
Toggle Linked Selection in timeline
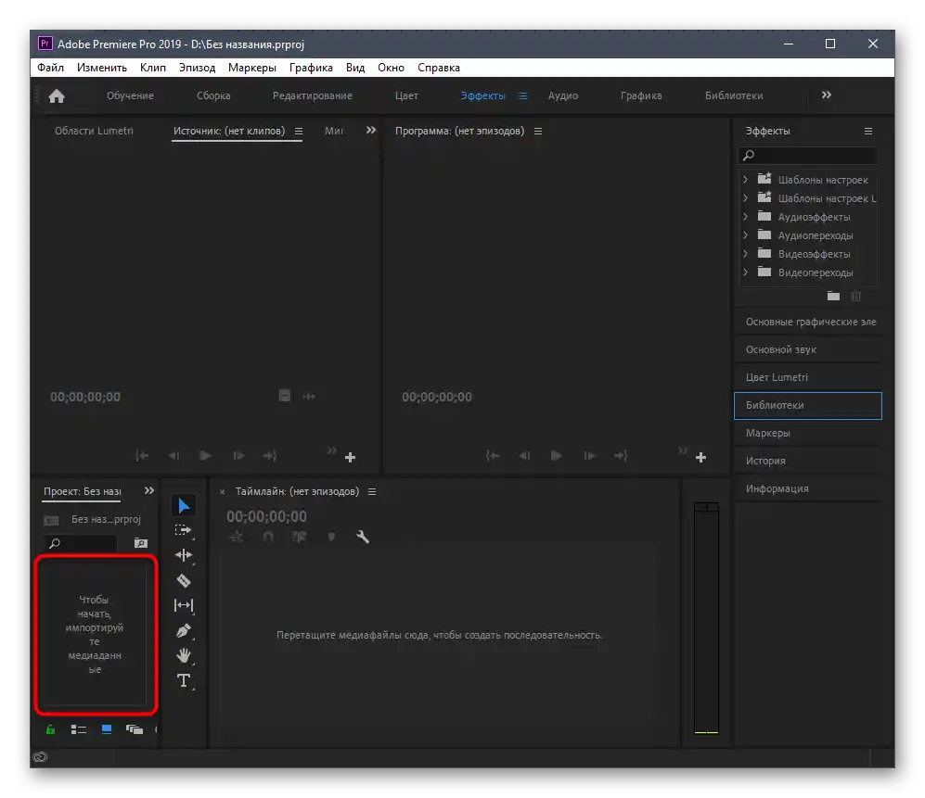(x=299, y=537)
